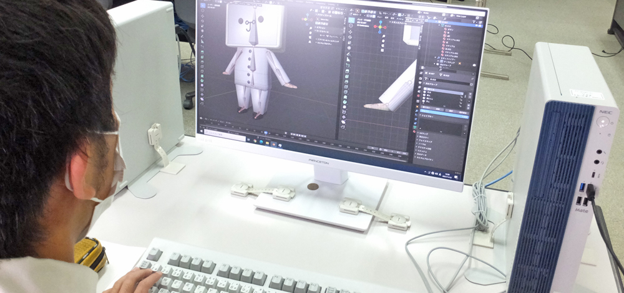Expand the UVマップ panel
Image resolution: width=624 pixels, height=293 pixels.
(x=424, y=133)
